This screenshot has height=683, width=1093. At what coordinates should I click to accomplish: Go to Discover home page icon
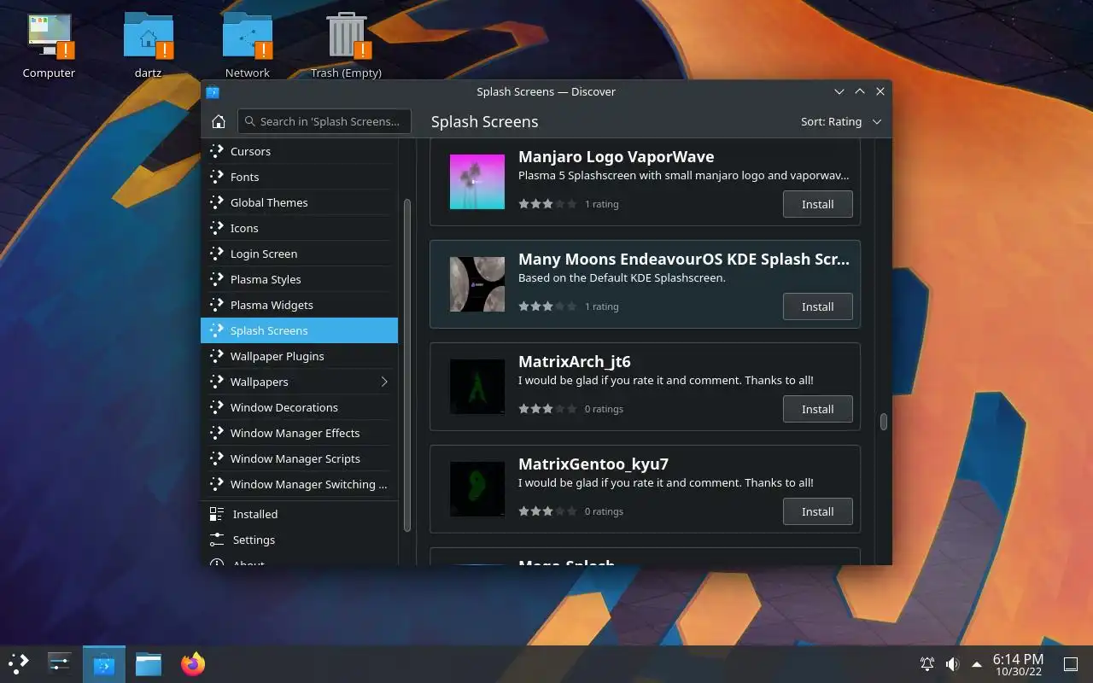point(219,121)
